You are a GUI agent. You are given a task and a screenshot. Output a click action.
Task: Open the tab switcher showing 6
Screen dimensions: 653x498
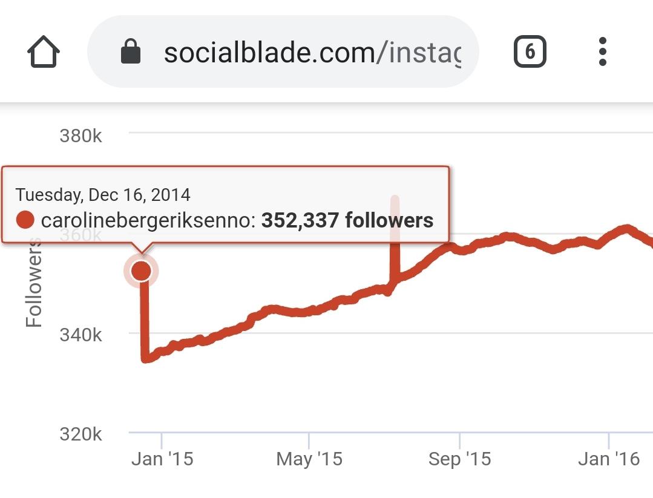pos(530,51)
